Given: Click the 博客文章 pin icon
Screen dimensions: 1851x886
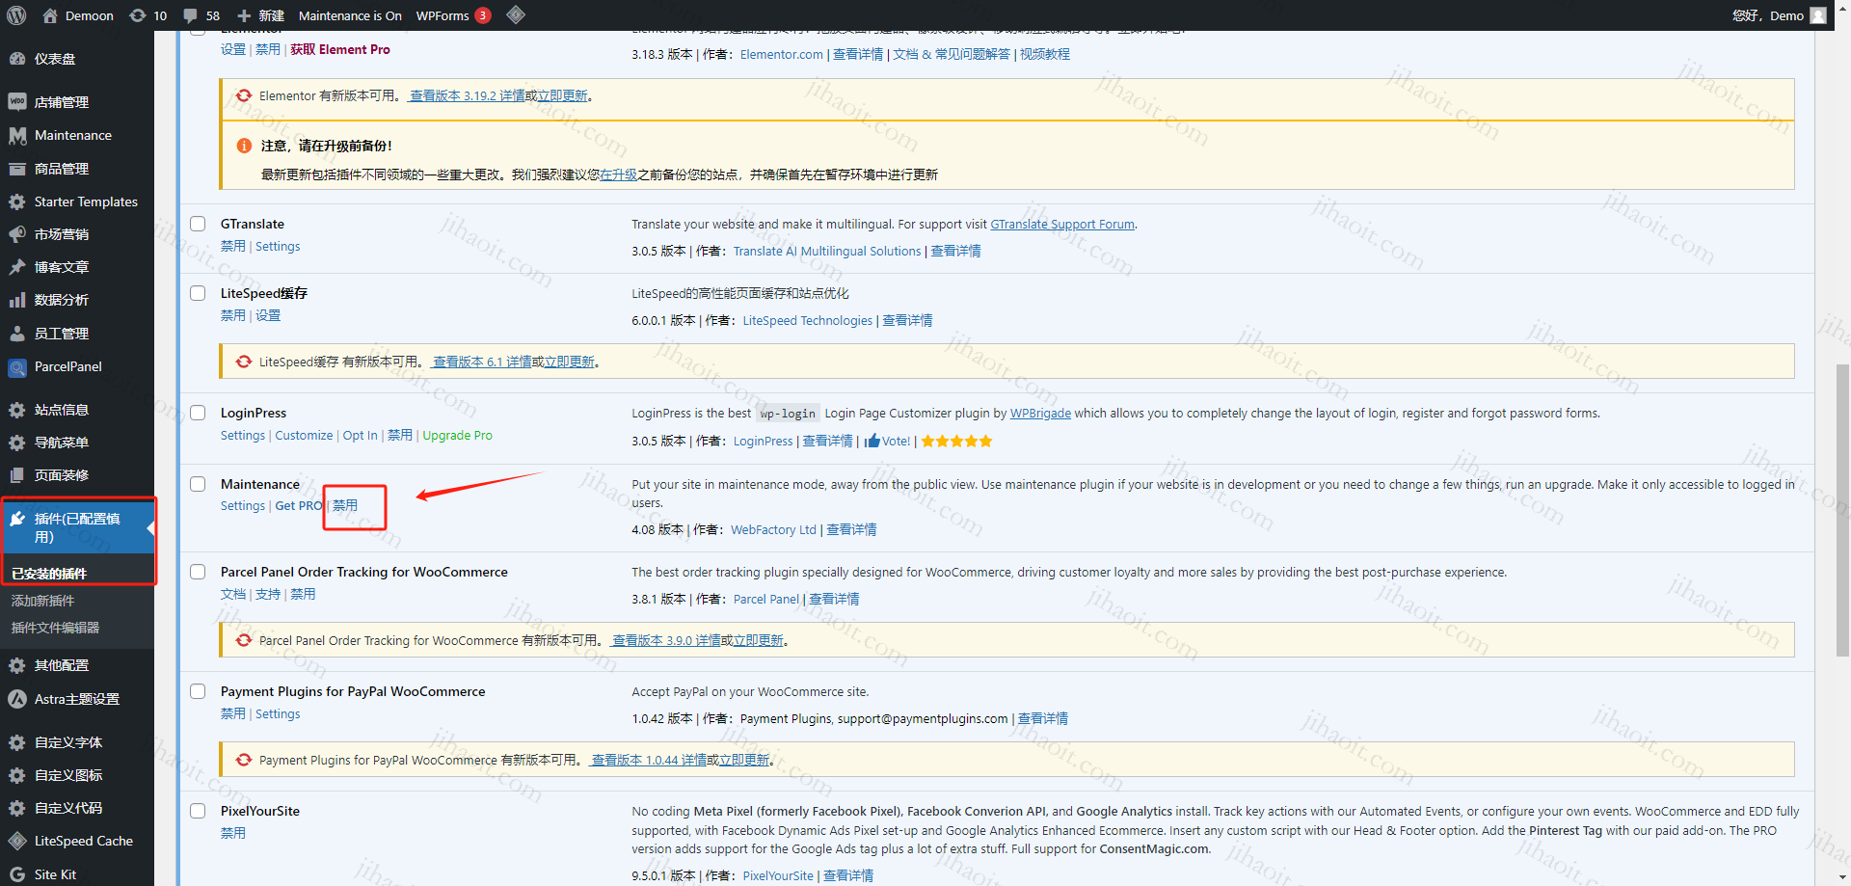Looking at the screenshot, I should (x=17, y=267).
